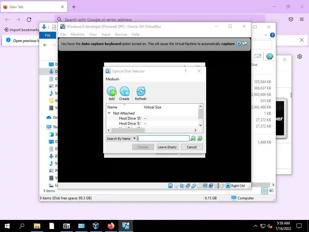Open the Devices menu

[121, 34]
